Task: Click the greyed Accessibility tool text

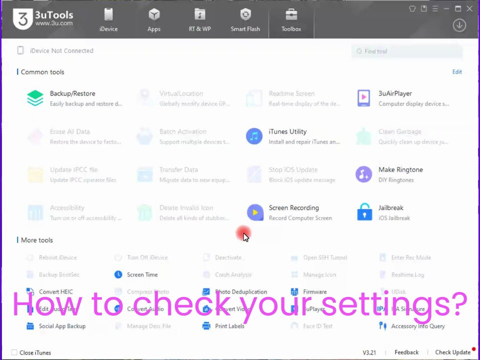Action: [67, 208]
